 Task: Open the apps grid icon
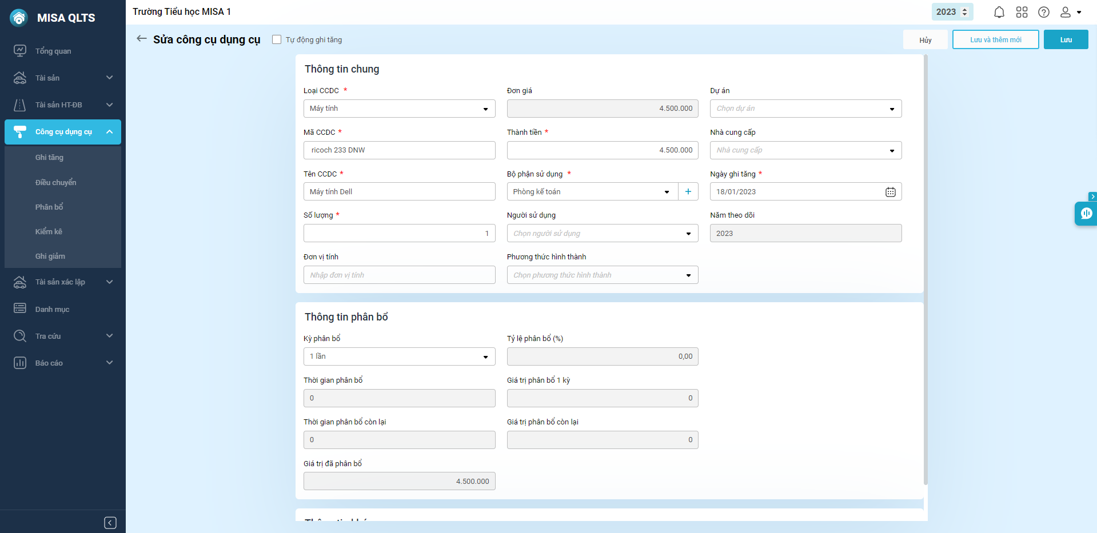coord(1022,12)
